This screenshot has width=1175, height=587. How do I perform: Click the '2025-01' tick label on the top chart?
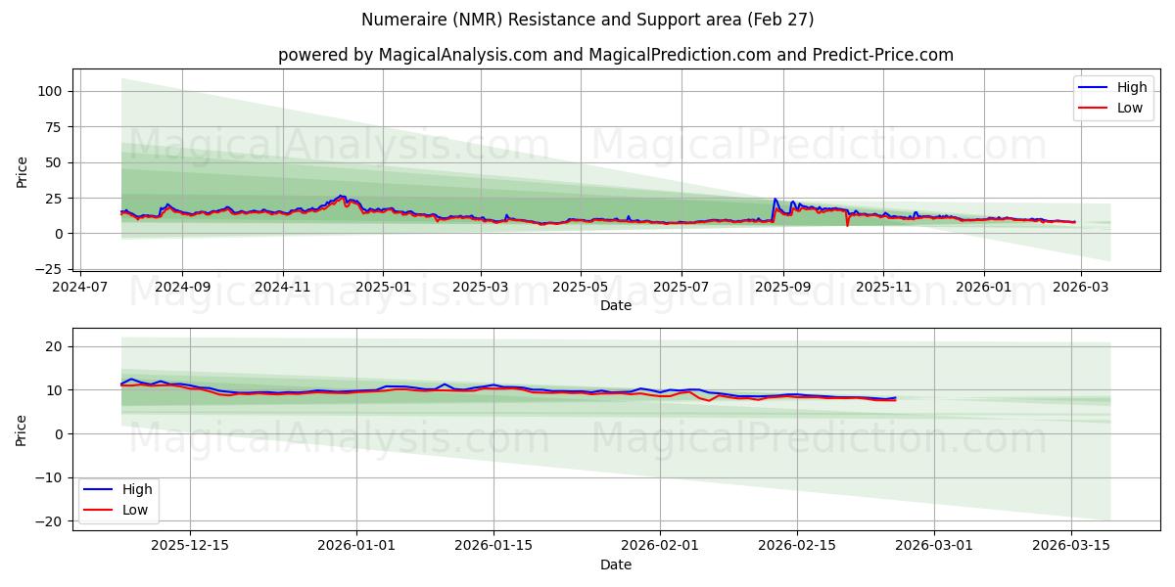[383, 288]
